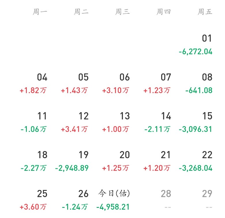Tap 今日(估) estimated today cell

115,200
